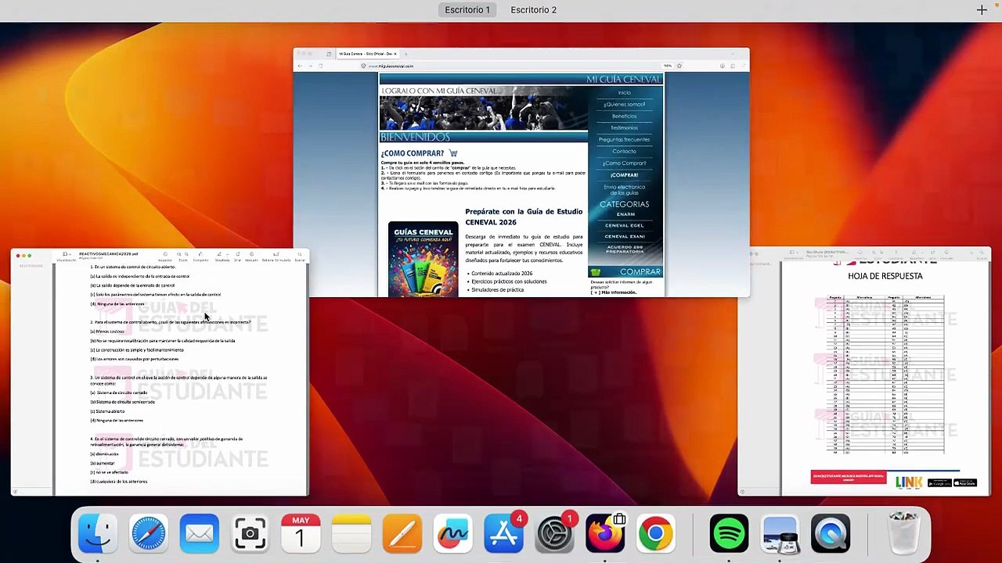Open the Notes app in the Dock
The height and width of the screenshot is (563, 1002).
[351, 534]
